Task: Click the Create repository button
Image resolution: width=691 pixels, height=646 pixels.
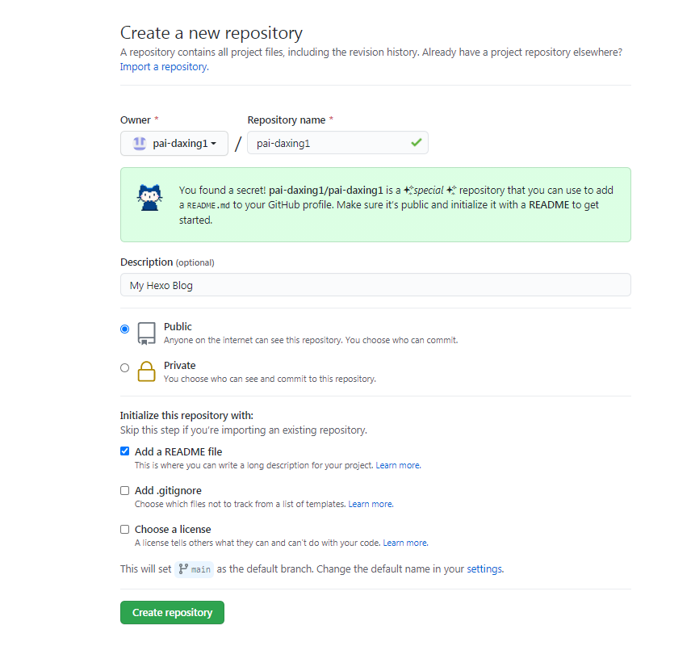Action: 172,612
